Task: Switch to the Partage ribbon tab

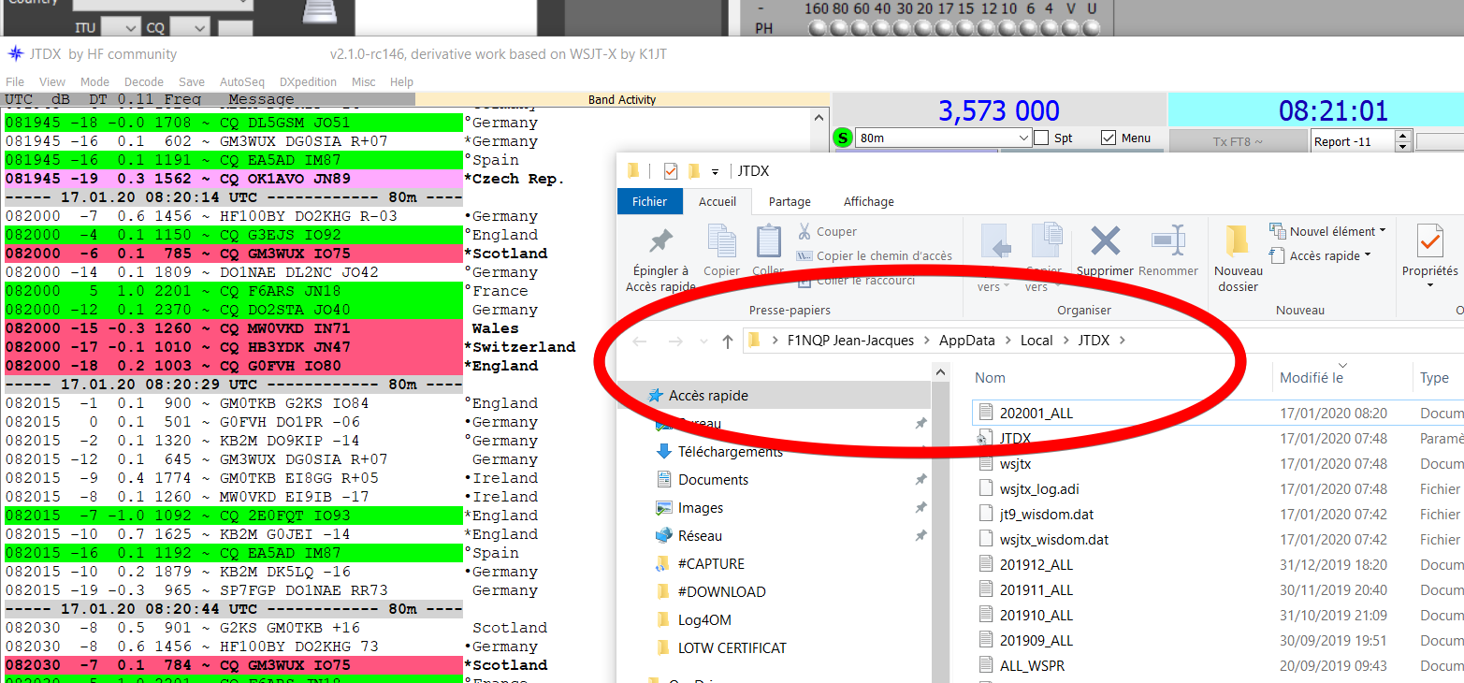Action: [790, 201]
